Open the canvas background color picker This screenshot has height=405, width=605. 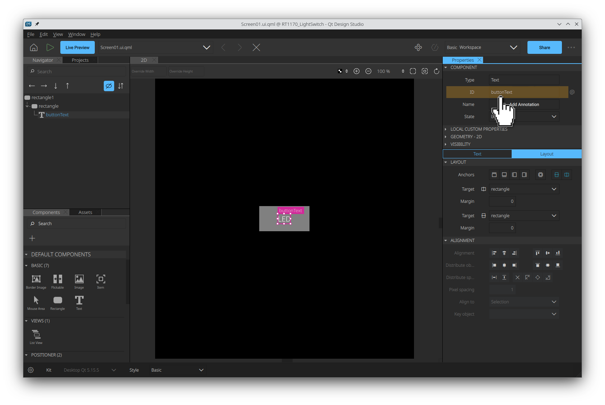pyautogui.click(x=340, y=71)
